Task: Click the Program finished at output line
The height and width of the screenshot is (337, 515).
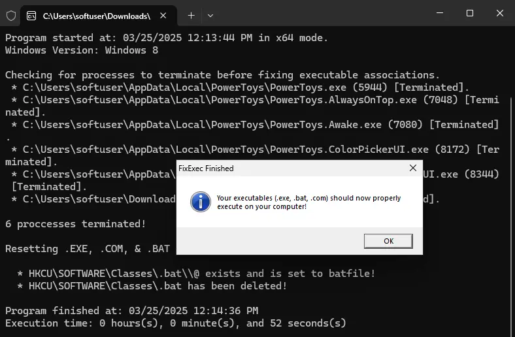Action: pyautogui.click(x=132, y=310)
